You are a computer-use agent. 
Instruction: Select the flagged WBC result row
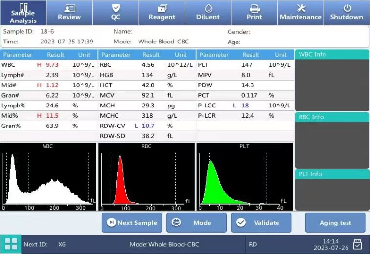pos(49,65)
